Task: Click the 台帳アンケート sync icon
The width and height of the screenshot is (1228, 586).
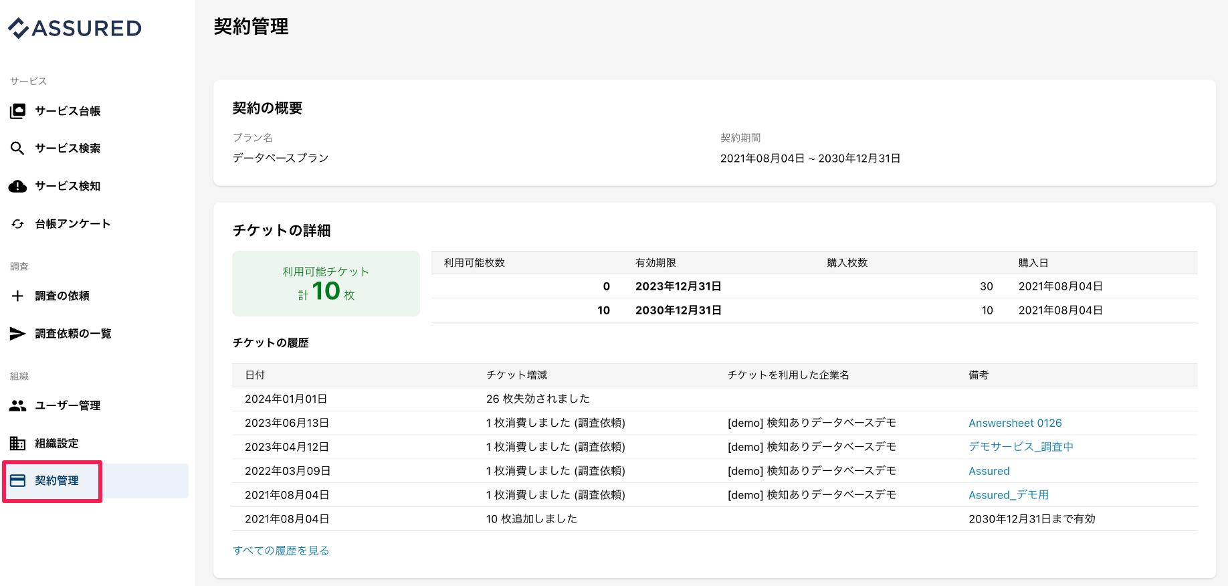Action: (18, 224)
